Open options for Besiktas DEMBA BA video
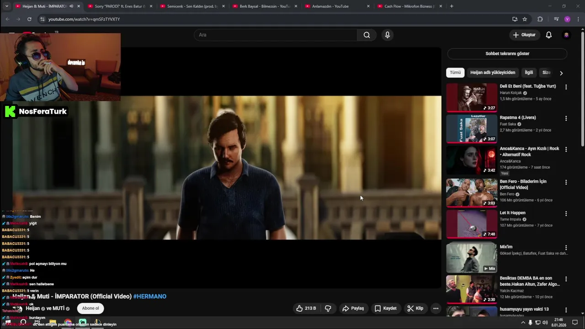585x329 pixels. pyautogui.click(x=566, y=279)
